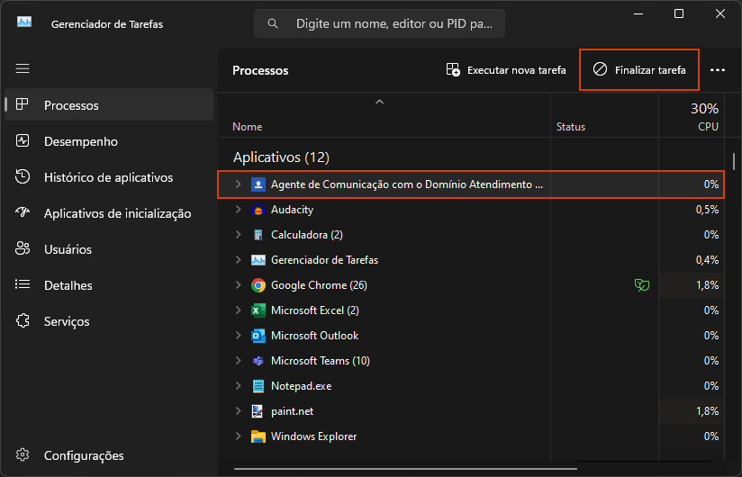Minimize the Gerenciador de Tarefas window
Screen dimensions: 742x477
[x=638, y=13]
